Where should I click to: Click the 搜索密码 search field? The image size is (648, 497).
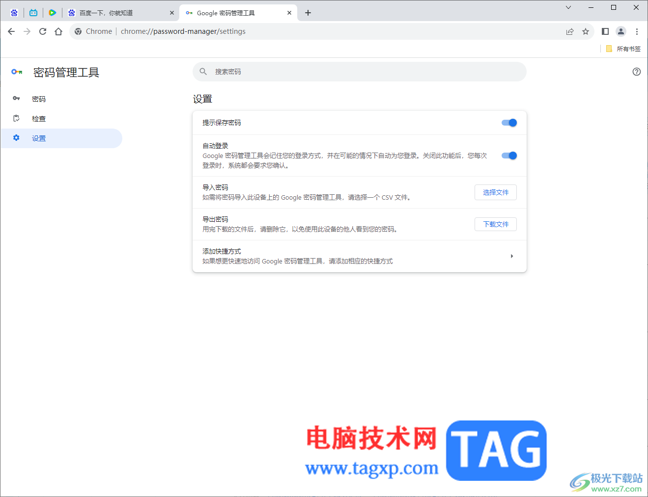point(360,72)
